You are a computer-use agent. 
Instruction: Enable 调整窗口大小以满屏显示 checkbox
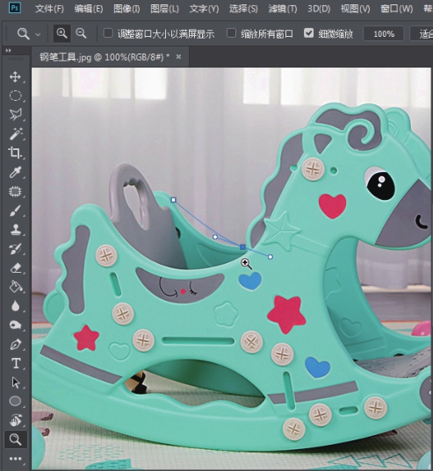coord(108,32)
